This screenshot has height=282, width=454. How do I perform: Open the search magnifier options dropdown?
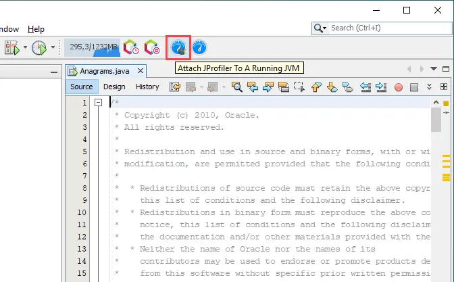coord(320,28)
